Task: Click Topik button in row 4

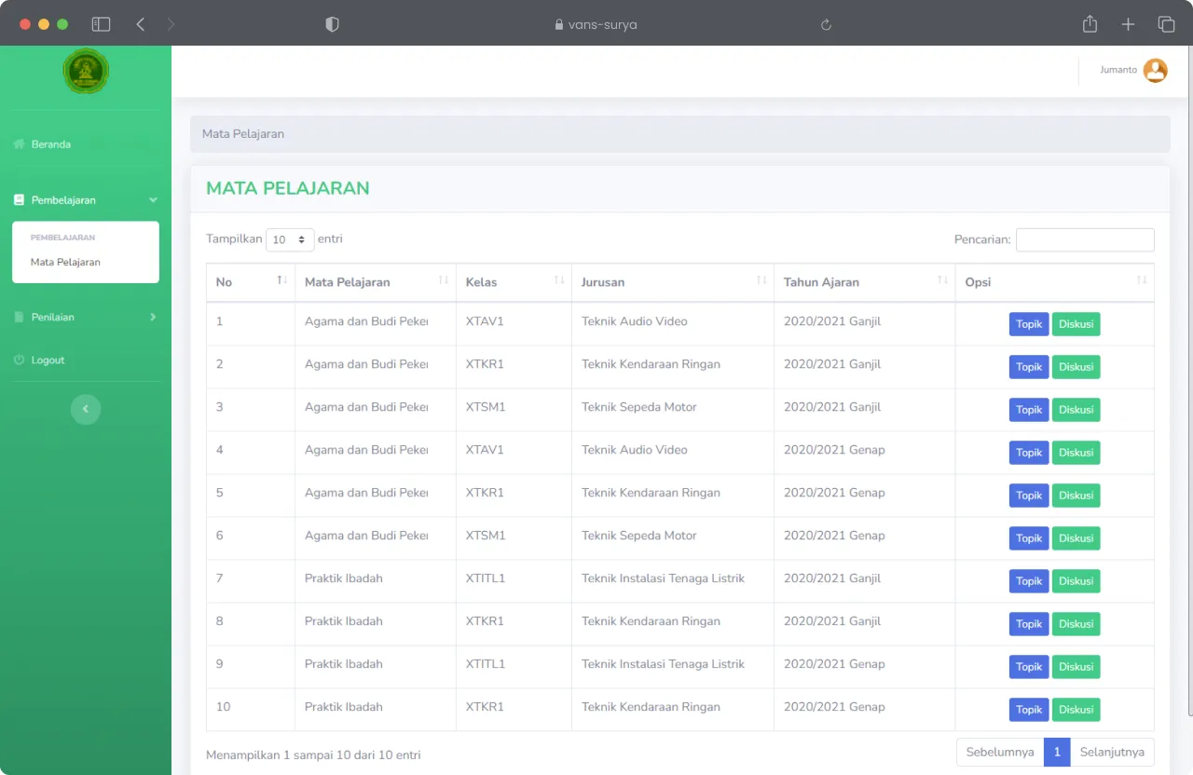Action: click(1029, 453)
